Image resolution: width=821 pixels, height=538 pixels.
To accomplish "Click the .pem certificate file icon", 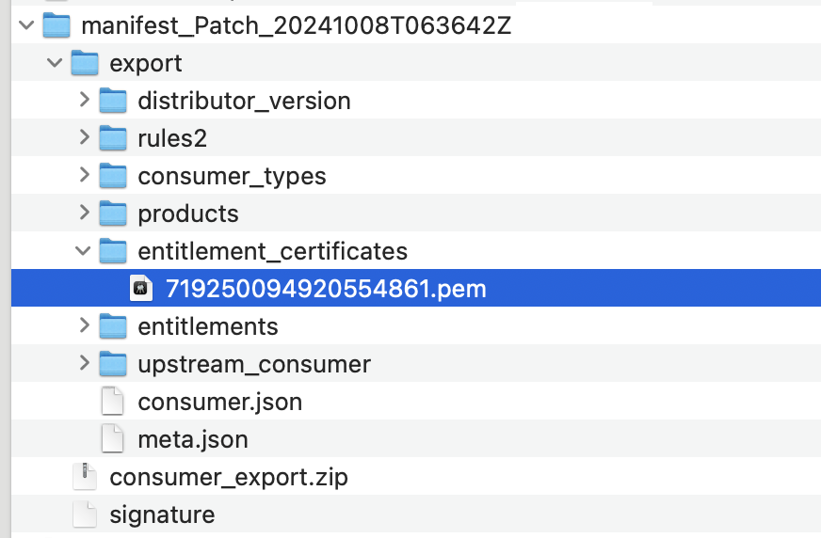I will [x=141, y=289].
